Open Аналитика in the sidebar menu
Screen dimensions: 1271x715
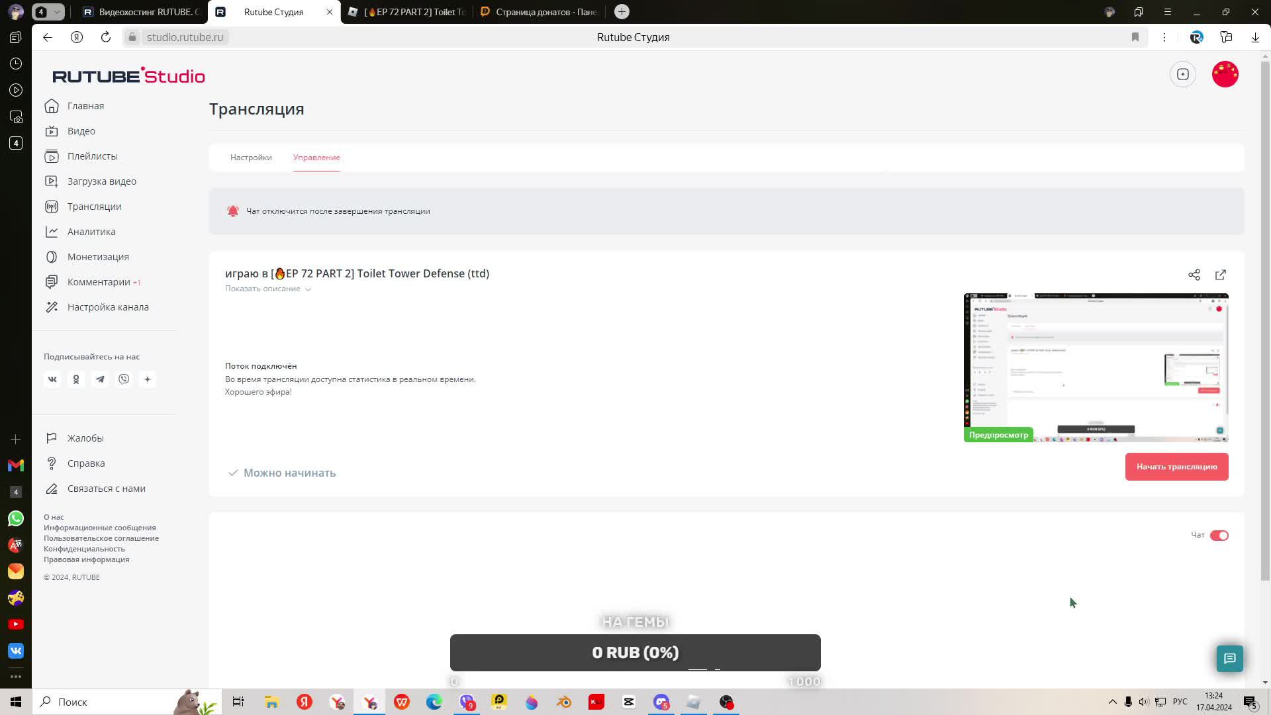(91, 232)
